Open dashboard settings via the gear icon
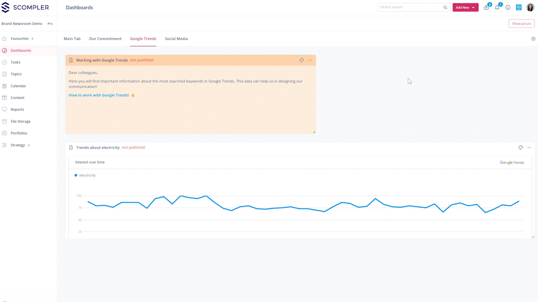 click(533, 38)
